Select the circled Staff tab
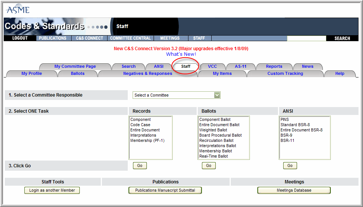The image size is (363, 207). (x=186, y=66)
